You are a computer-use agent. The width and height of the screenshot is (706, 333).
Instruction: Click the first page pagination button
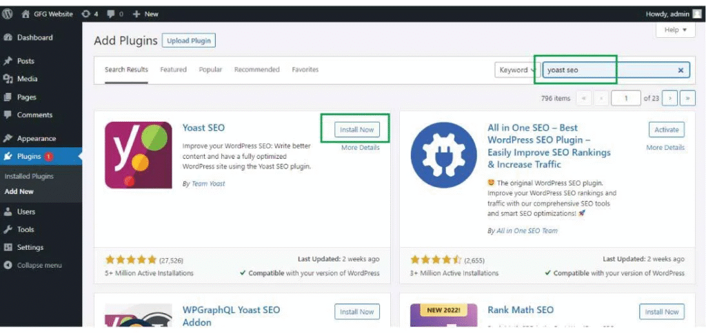coord(584,98)
